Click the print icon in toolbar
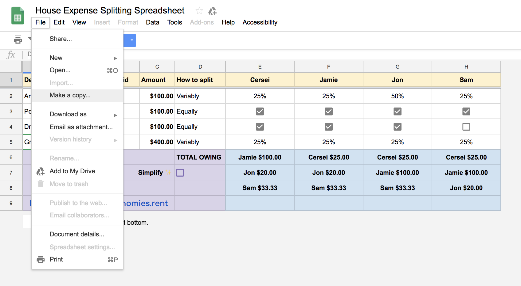This screenshot has height=286, width=521. pyautogui.click(x=18, y=40)
